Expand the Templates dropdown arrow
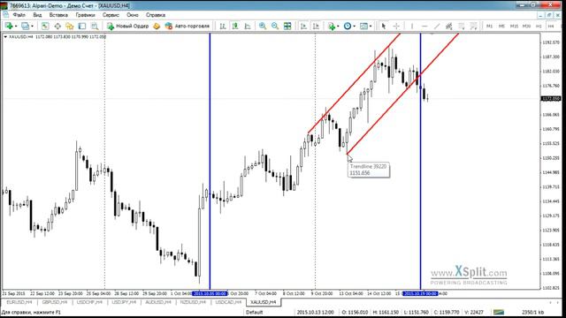 371,26
